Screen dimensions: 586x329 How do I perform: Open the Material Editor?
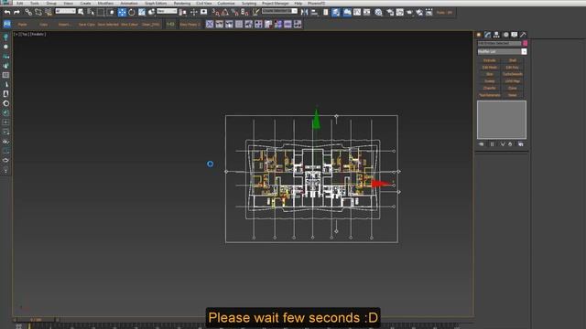[378, 12]
